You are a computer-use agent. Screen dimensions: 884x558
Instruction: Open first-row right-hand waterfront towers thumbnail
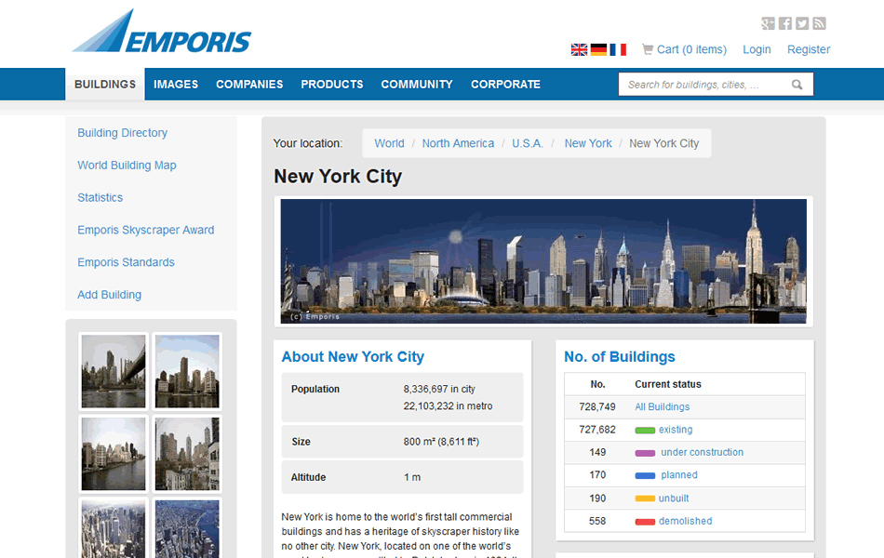(x=187, y=371)
